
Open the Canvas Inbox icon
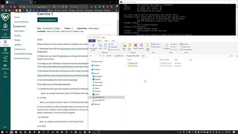5,59
